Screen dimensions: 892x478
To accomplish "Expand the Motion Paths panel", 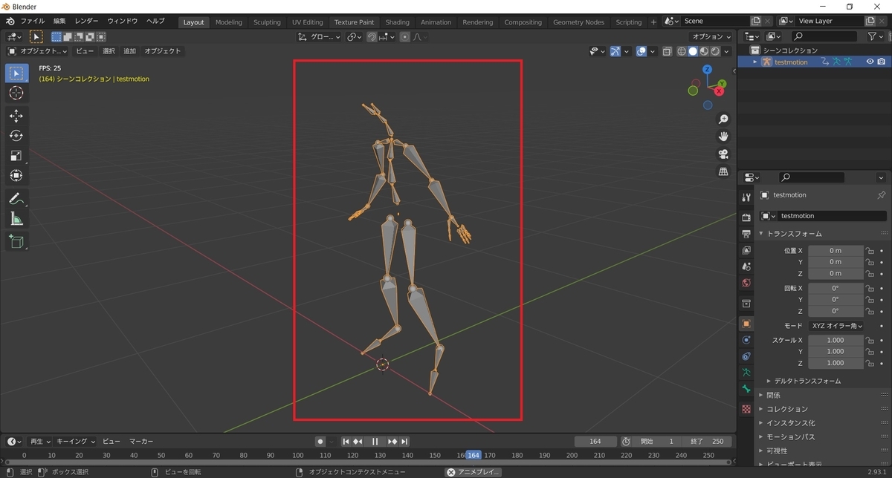I will tap(761, 436).
